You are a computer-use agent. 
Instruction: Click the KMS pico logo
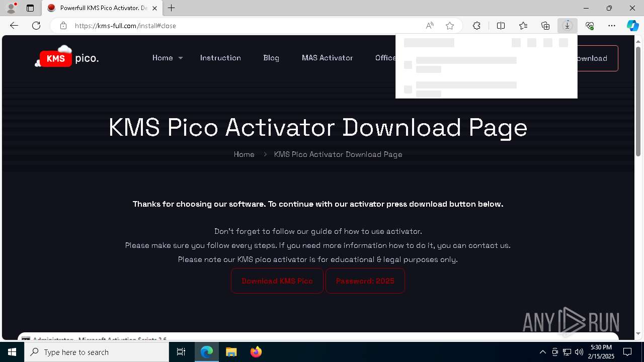66,57
